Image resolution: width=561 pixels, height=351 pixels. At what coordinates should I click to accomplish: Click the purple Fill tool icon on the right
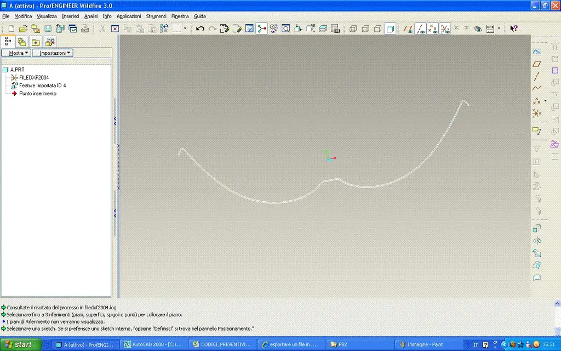555,70
